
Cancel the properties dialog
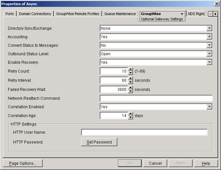tap(155, 163)
